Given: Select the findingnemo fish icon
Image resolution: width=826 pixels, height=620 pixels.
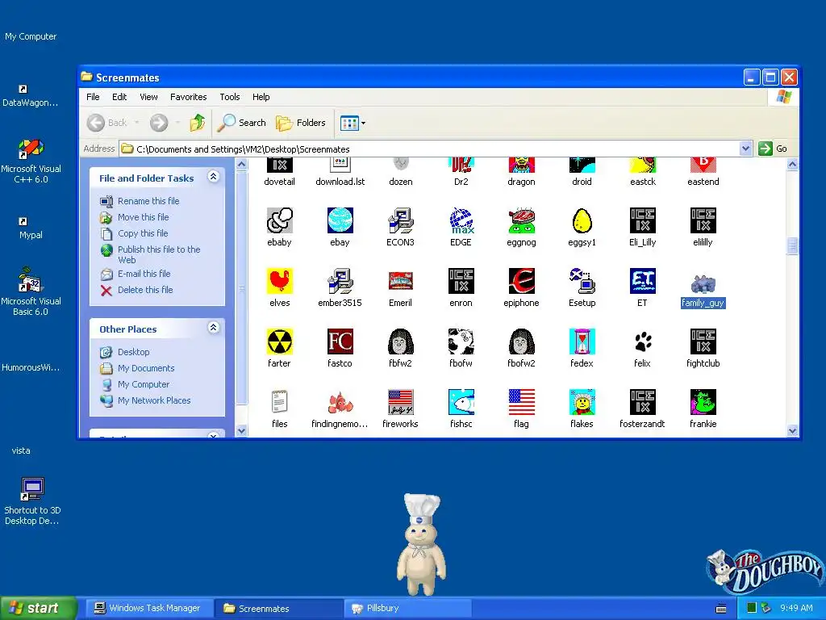Looking at the screenshot, I should (x=340, y=402).
